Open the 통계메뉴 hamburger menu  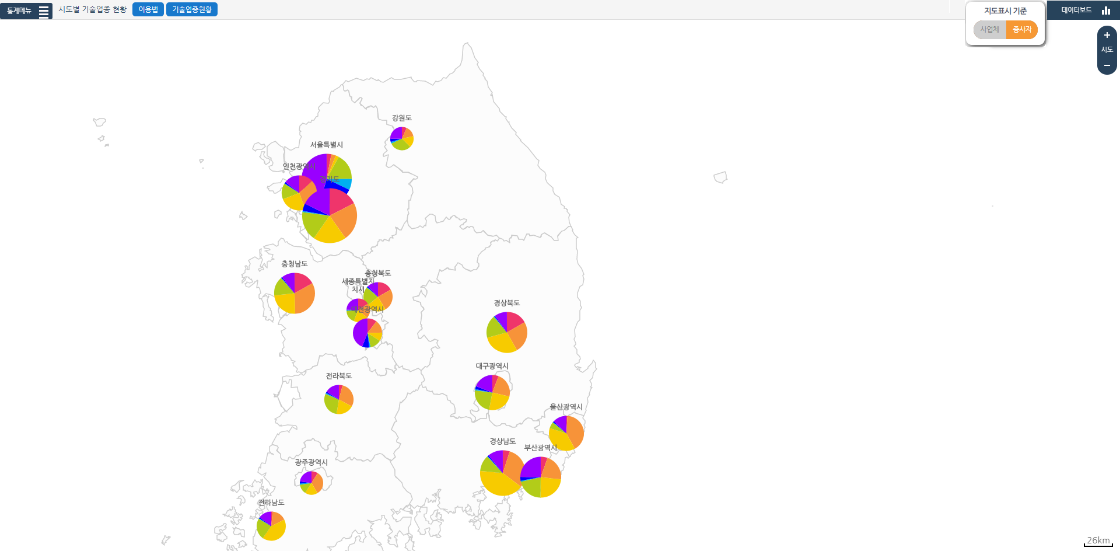pyautogui.click(x=43, y=11)
